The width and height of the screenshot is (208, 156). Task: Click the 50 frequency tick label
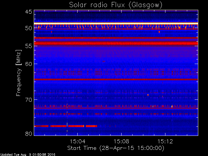(29, 28)
